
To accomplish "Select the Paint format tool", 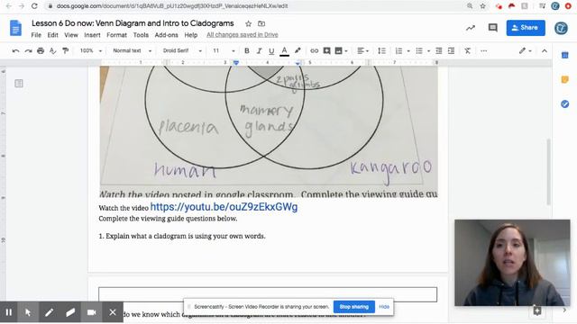I will 65,51.
